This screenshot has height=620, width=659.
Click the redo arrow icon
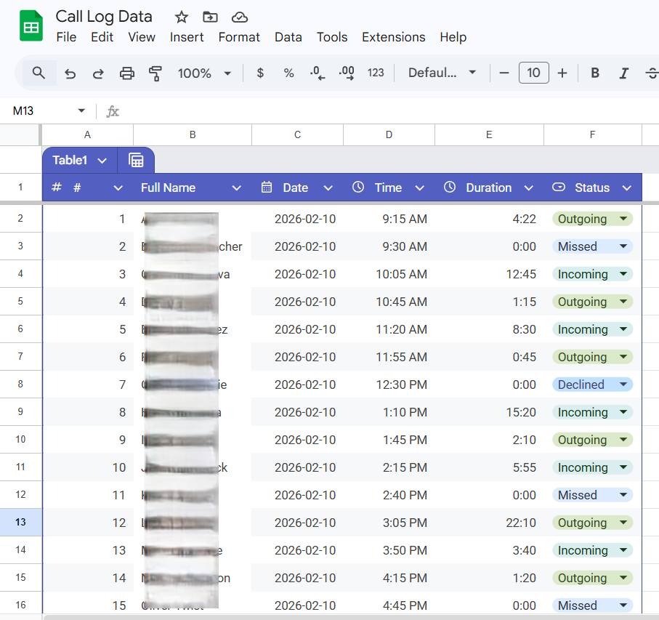point(98,73)
